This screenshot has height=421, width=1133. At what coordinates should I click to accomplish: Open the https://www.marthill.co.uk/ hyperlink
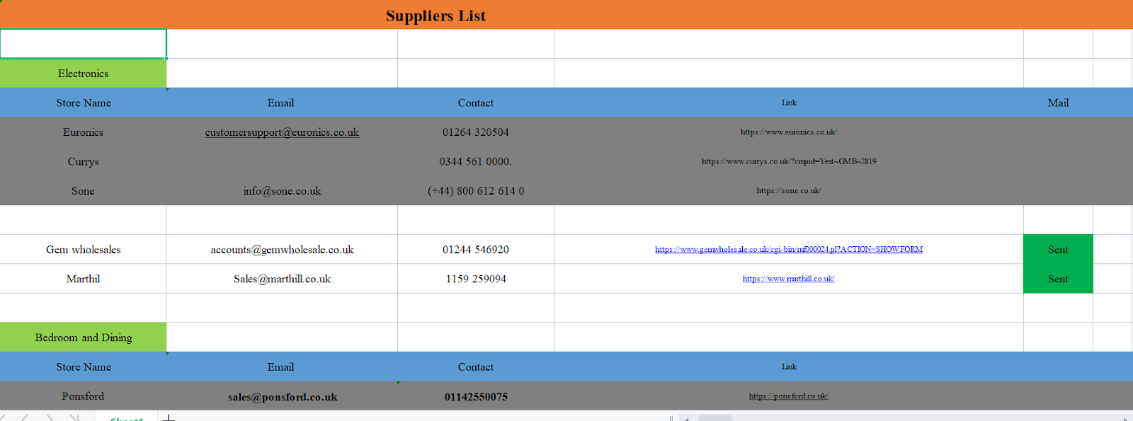(x=789, y=279)
